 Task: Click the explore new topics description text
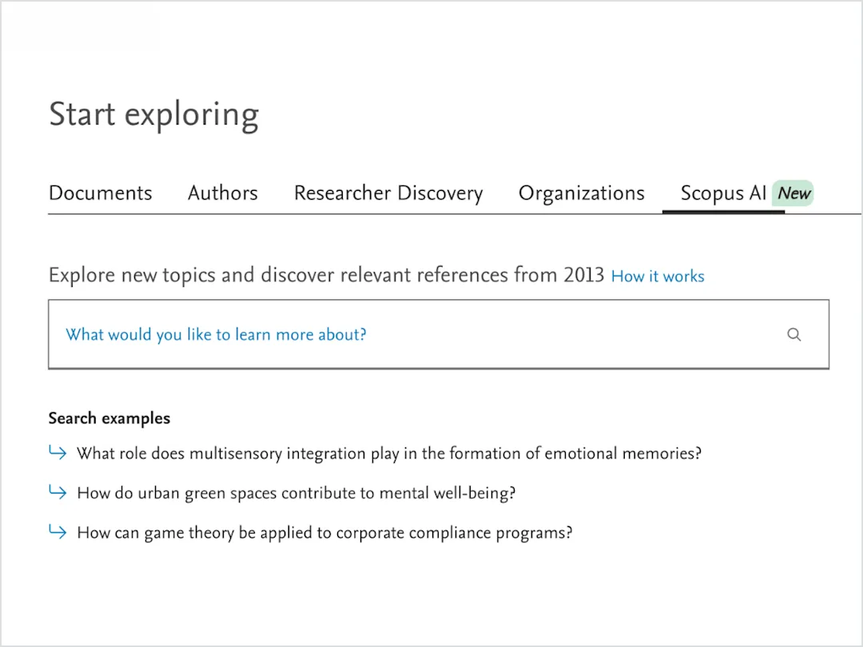point(326,274)
